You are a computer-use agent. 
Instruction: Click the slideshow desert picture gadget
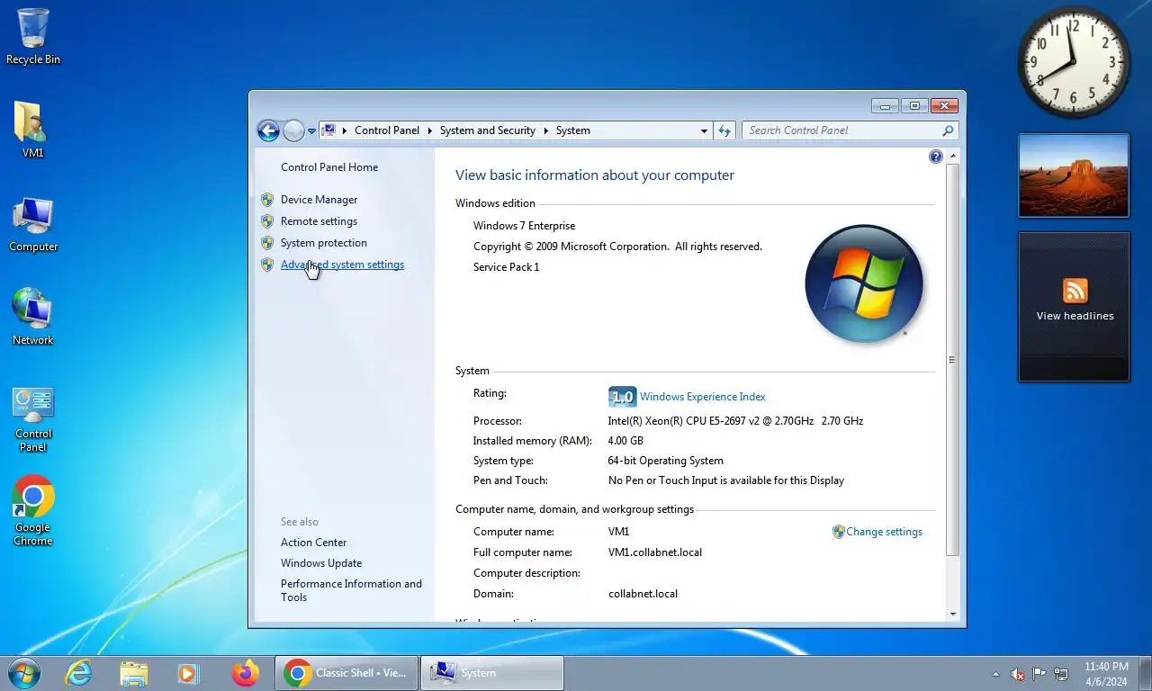pyautogui.click(x=1074, y=175)
